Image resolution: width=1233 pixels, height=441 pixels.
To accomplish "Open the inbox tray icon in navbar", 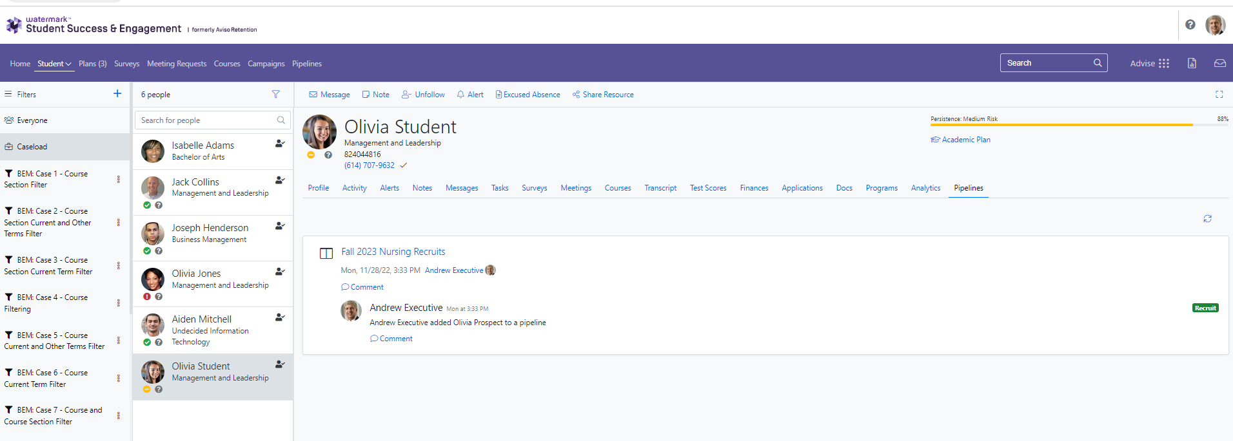I will (1219, 63).
